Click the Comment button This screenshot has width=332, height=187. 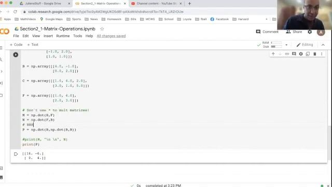coord(267,32)
